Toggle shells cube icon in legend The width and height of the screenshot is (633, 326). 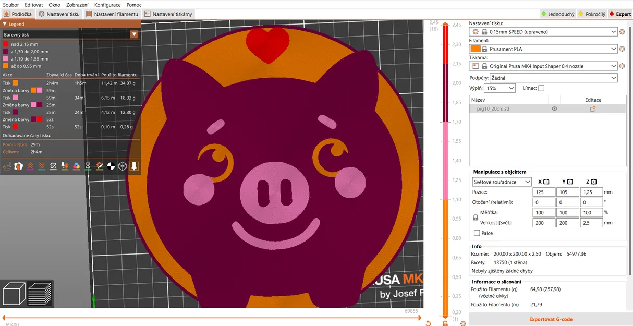[x=122, y=166]
